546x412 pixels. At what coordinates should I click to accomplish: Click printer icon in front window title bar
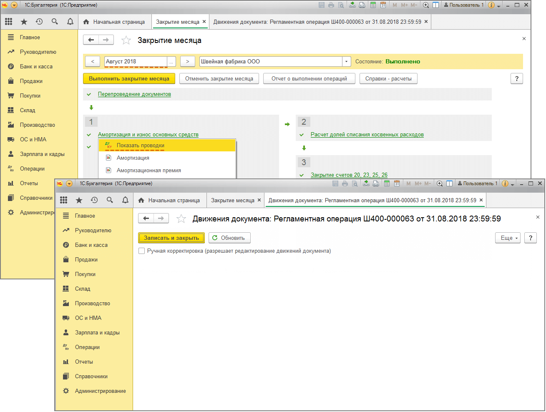tap(345, 183)
